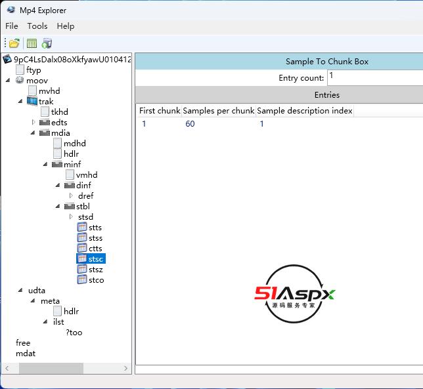Collapse the stbl tree node
Image resolution: width=423 pixels, height=389 pixels.
pos(58,207)
